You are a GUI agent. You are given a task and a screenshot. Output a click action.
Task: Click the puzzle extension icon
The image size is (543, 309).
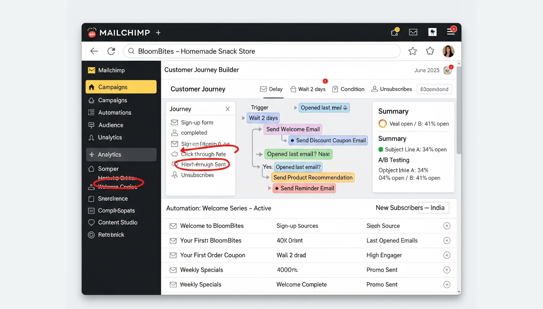[x=432, y=32]
